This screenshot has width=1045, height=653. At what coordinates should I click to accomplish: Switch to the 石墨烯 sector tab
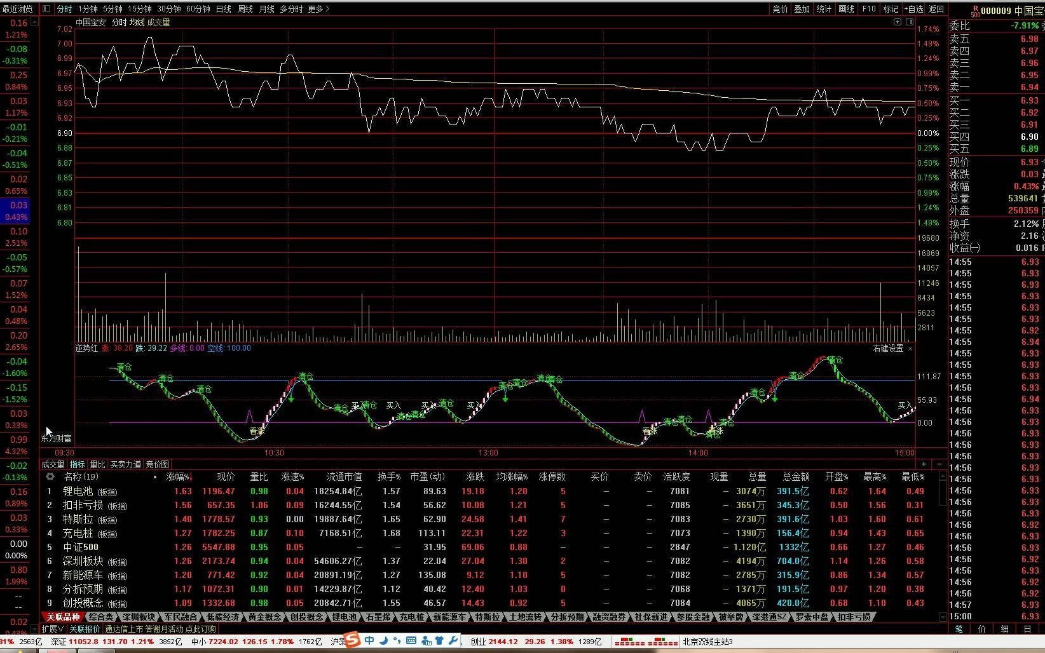pyautogui.click(x=378, y=617)
